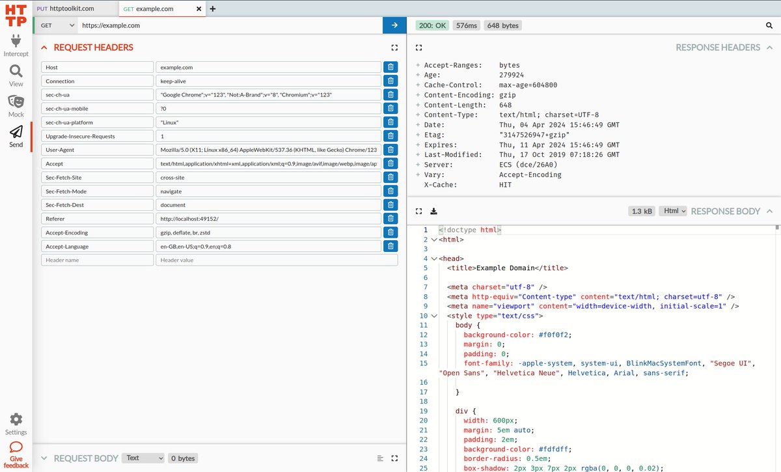Open the Mock page in sidebar

coord(16,106)
